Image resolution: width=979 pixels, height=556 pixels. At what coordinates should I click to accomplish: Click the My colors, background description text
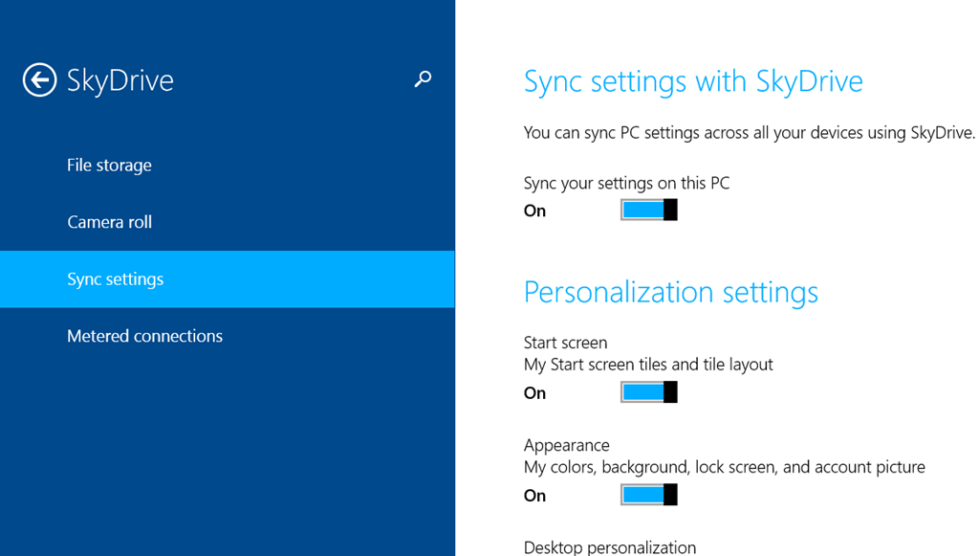(725, 467)
